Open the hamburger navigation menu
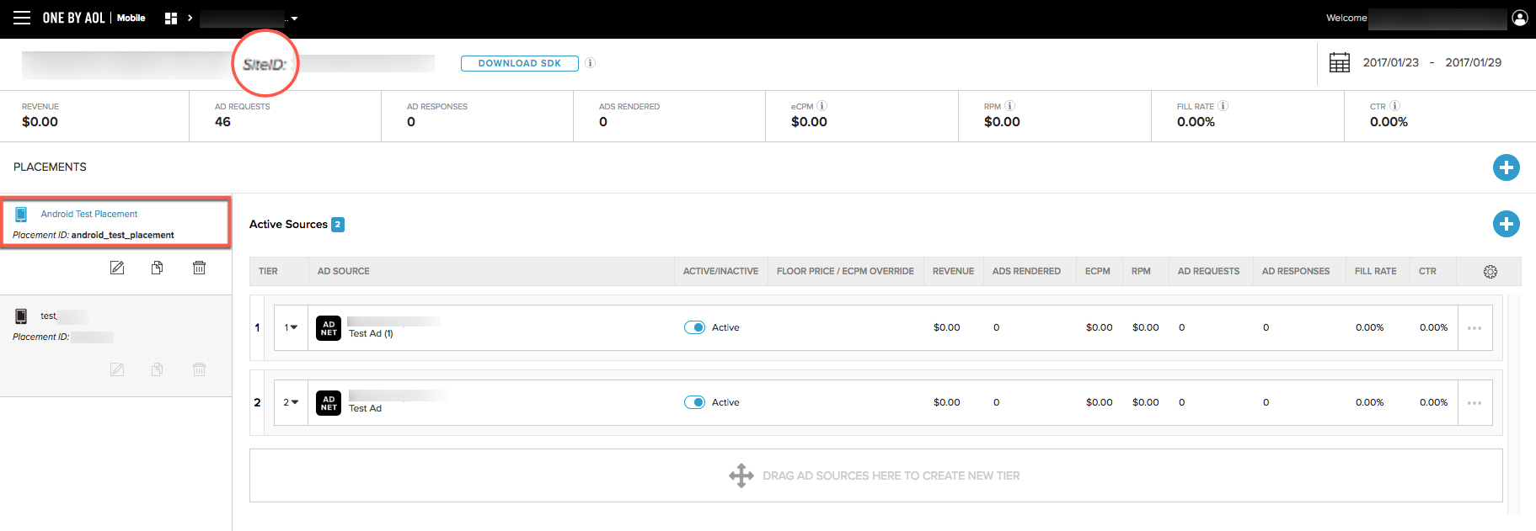 coord(22,18)
